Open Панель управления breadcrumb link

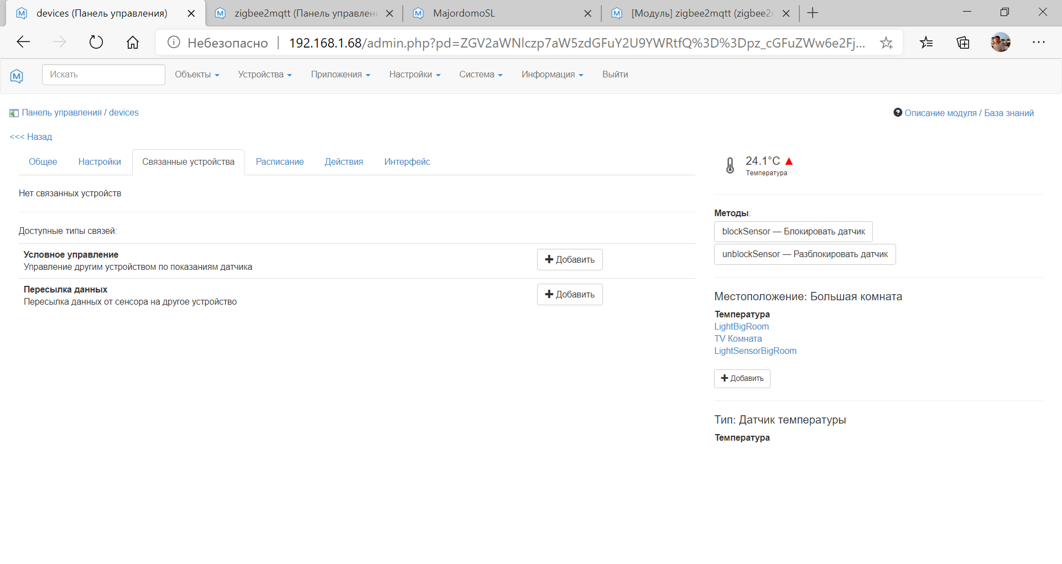(62, 113)
